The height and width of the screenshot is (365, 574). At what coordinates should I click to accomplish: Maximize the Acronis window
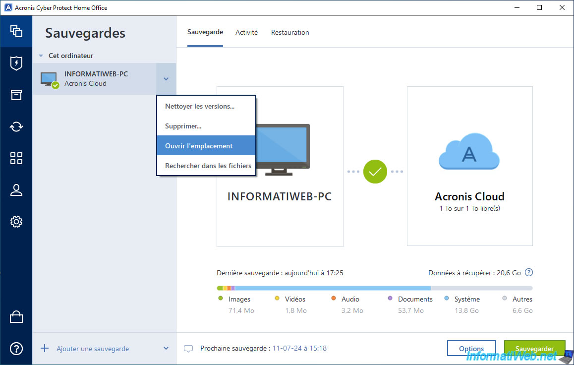click(x=539, y=8)
